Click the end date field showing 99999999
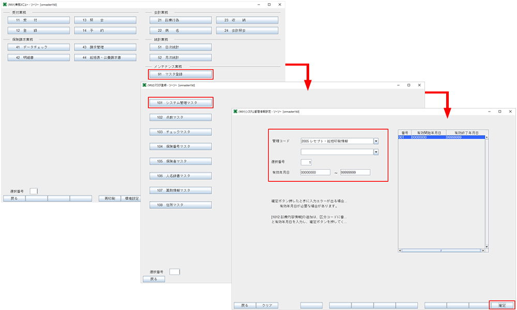The image size is (517, 310). pyautogui.click(x=355, y=173)
